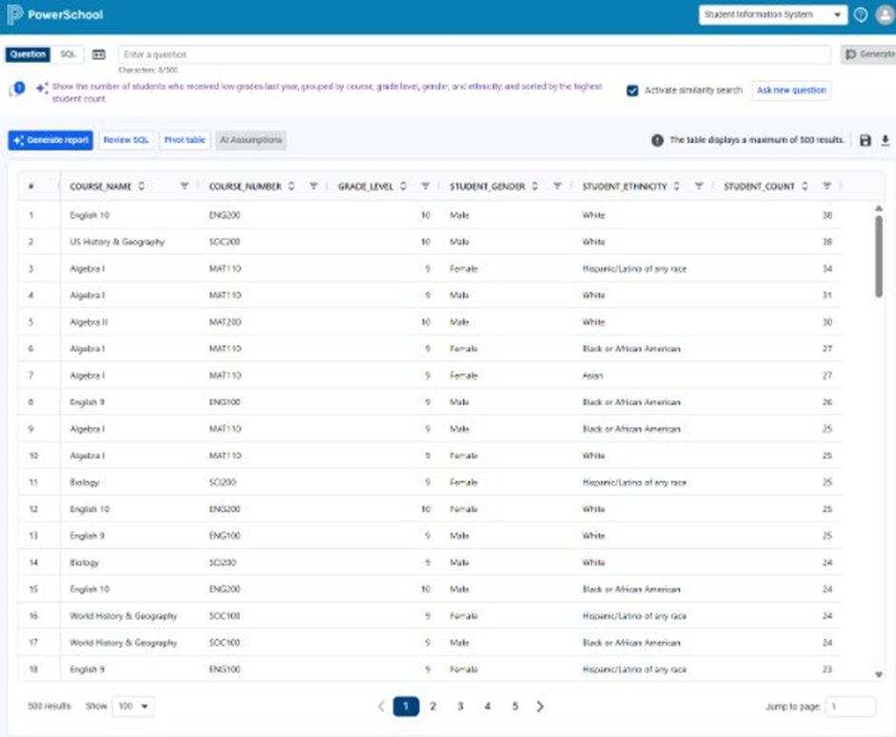Open the table view icon beside SQL
This screenshot has height=737, width=896.
coord(98,54)
